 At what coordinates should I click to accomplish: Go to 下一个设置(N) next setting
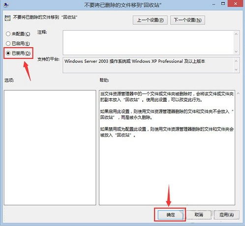coord(187,20)
